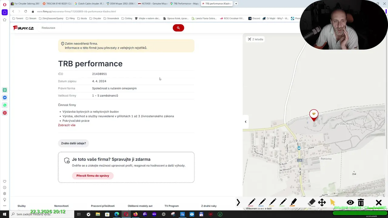Open red player icon in Opera sidebar
The height and width of the screenshot is (218, 388).
(x=5, y=113)
